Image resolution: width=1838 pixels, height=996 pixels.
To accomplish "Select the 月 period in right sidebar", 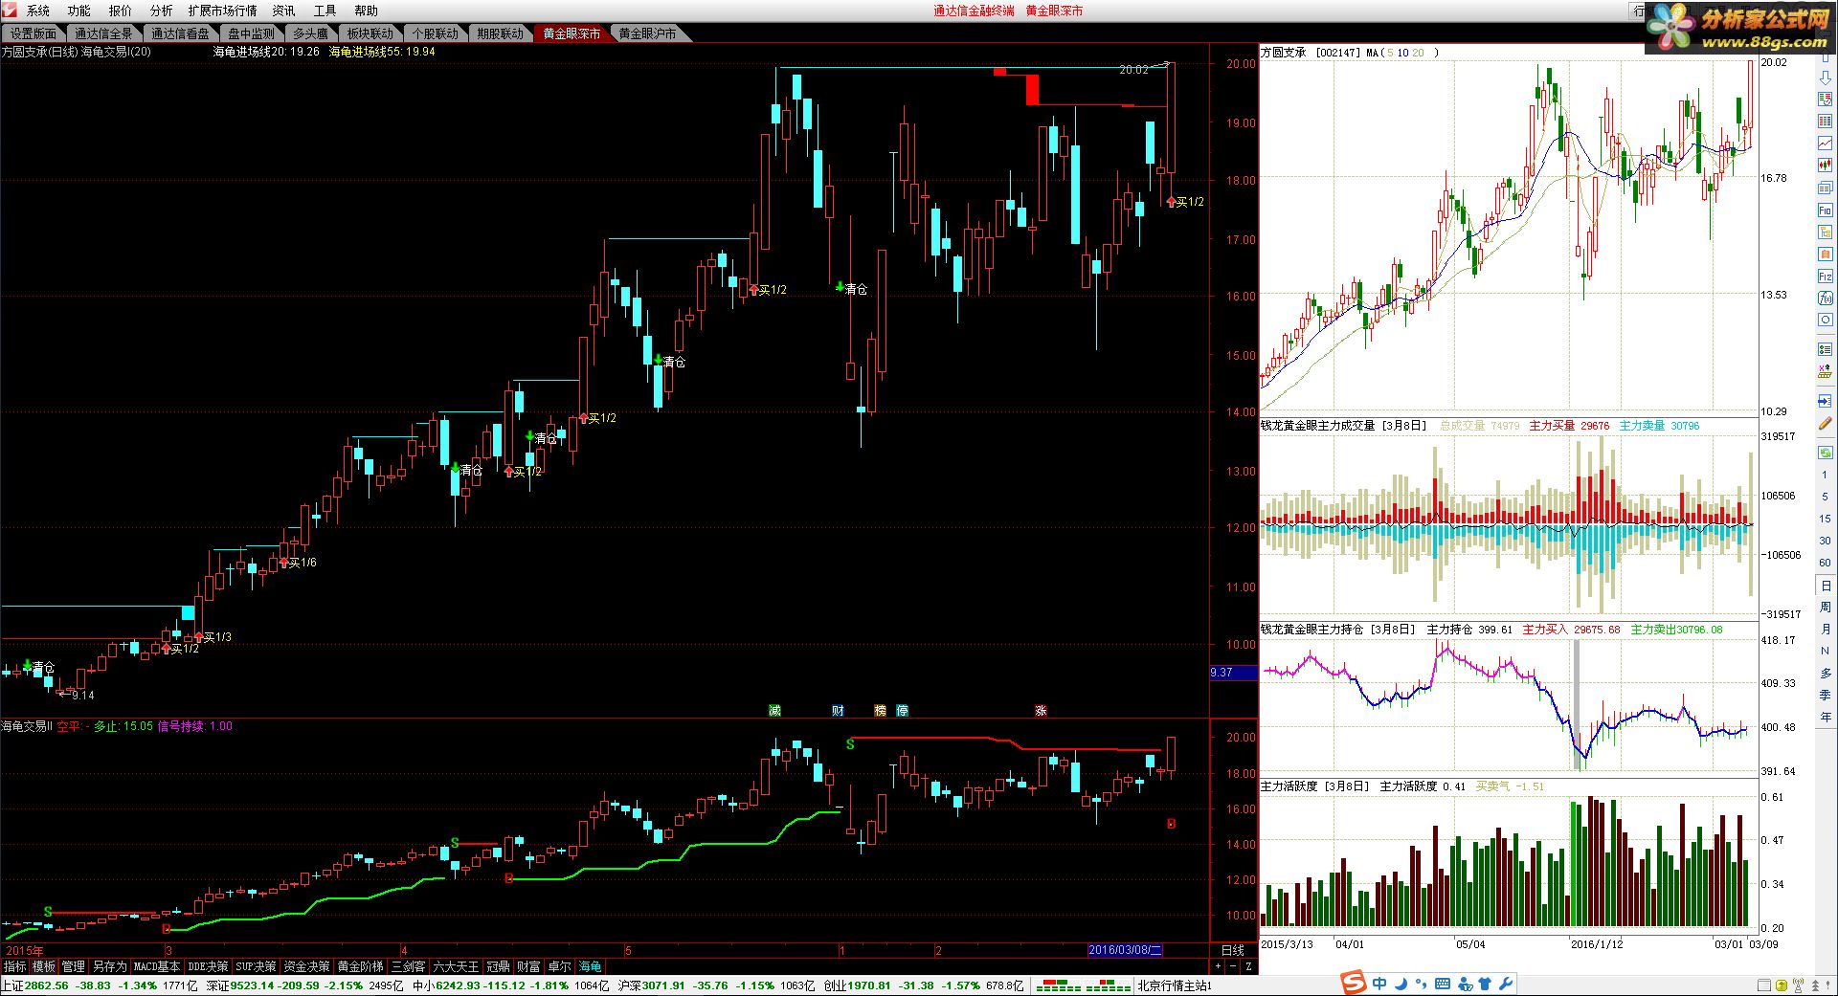I will [x=1826, y=630].
